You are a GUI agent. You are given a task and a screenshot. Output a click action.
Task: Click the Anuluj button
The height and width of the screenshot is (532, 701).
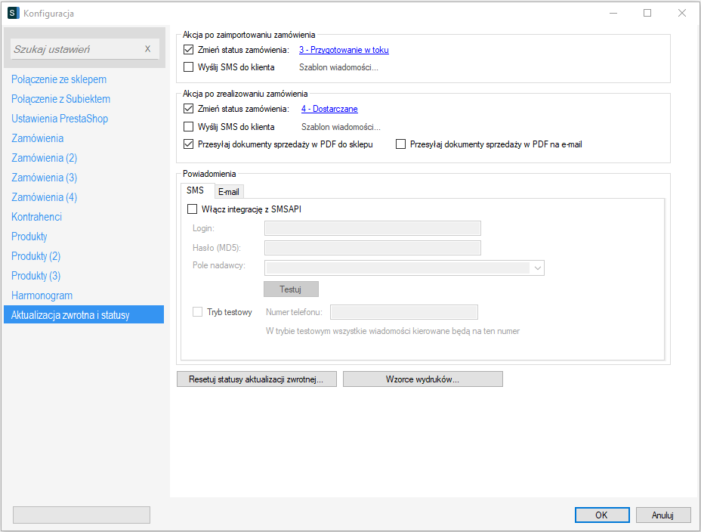pos(662,515)
